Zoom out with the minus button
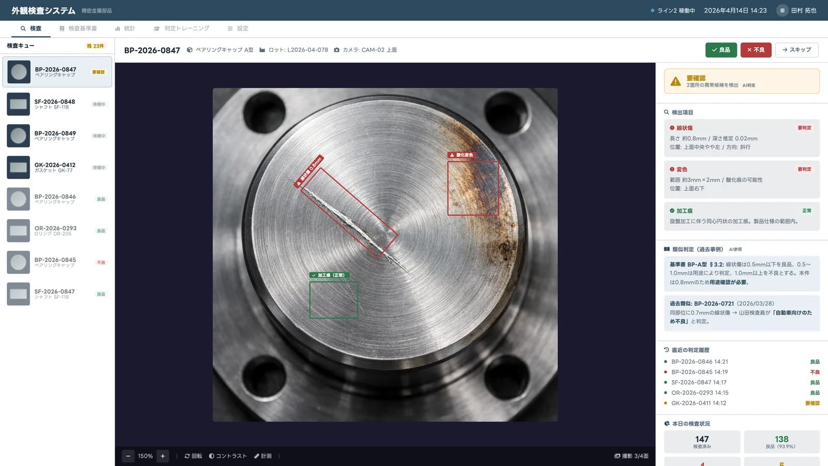828x466 pixels. pos(128,456)
